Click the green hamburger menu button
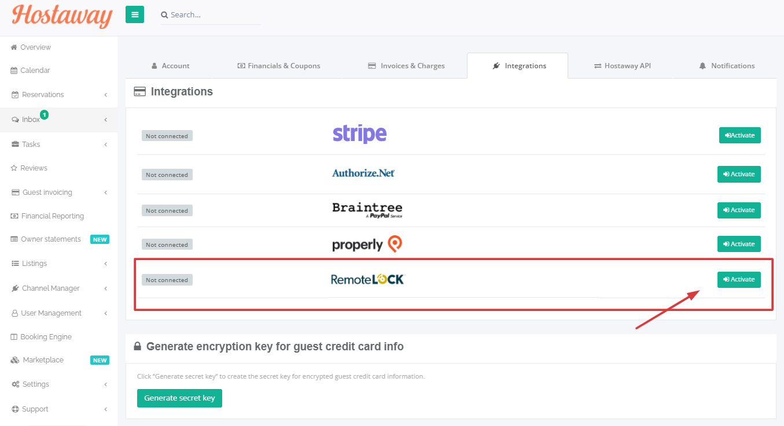This screenshot has width=784, height=426. tap(134, 14)
